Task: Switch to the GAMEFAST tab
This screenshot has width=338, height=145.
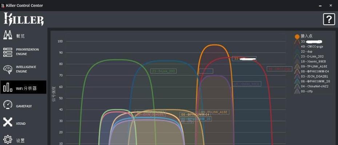Action: pos(24,106)
